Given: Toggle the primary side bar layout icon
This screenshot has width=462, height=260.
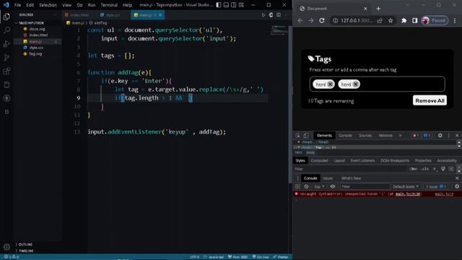Looking at the screenshot, I should (x=219, y=5).
